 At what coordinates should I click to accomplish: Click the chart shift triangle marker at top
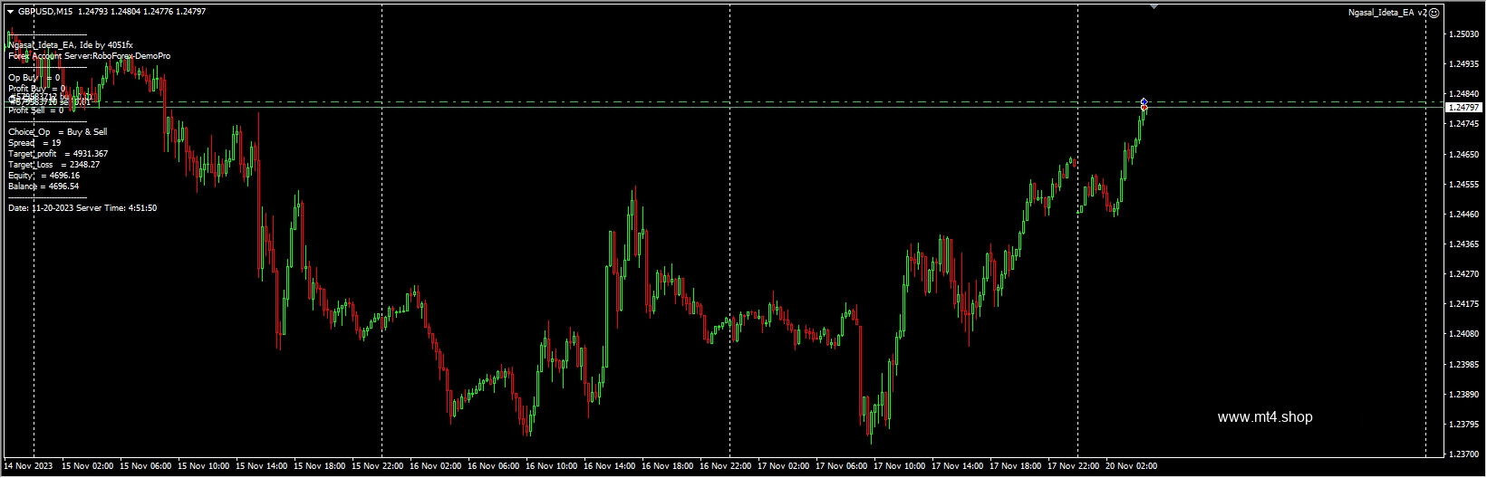point(1154,6)
